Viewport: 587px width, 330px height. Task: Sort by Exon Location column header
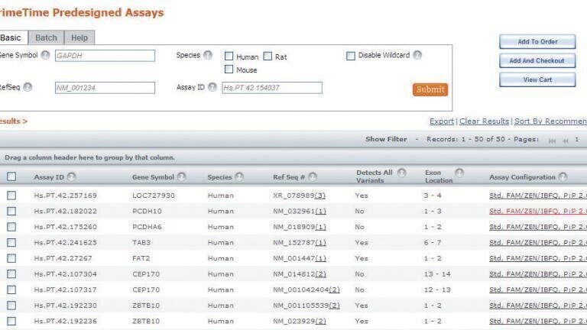click(x=439, y=176)
